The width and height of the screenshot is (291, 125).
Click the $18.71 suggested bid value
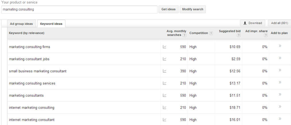pyautogui.click(x=235, y=108)
